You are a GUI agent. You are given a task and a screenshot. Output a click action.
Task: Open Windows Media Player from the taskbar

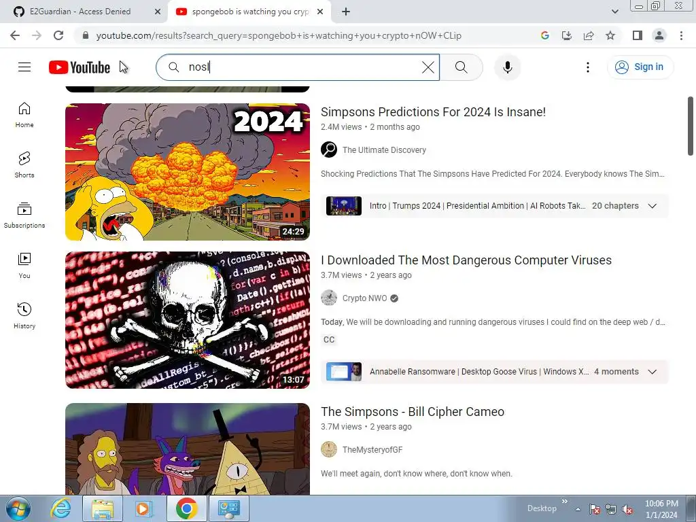[x=143, y=508]
